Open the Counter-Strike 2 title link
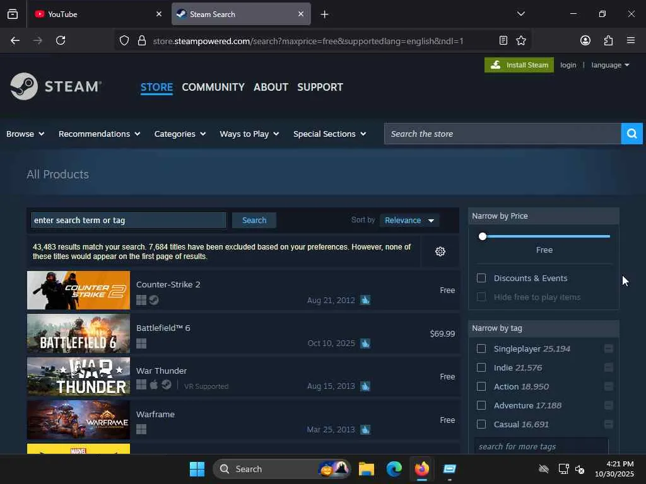 [168, 284]
